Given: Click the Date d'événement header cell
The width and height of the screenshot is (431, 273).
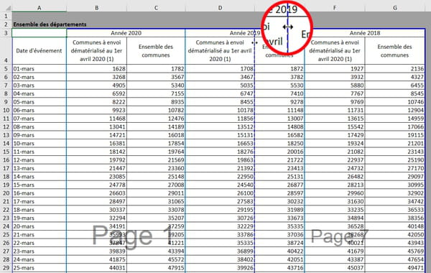Looking at the screenshot, I should (x=39, y=51).
